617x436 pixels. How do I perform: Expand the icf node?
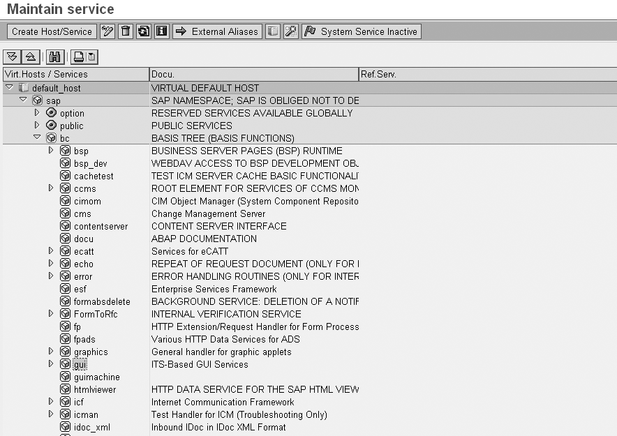(x=51, y=402)
